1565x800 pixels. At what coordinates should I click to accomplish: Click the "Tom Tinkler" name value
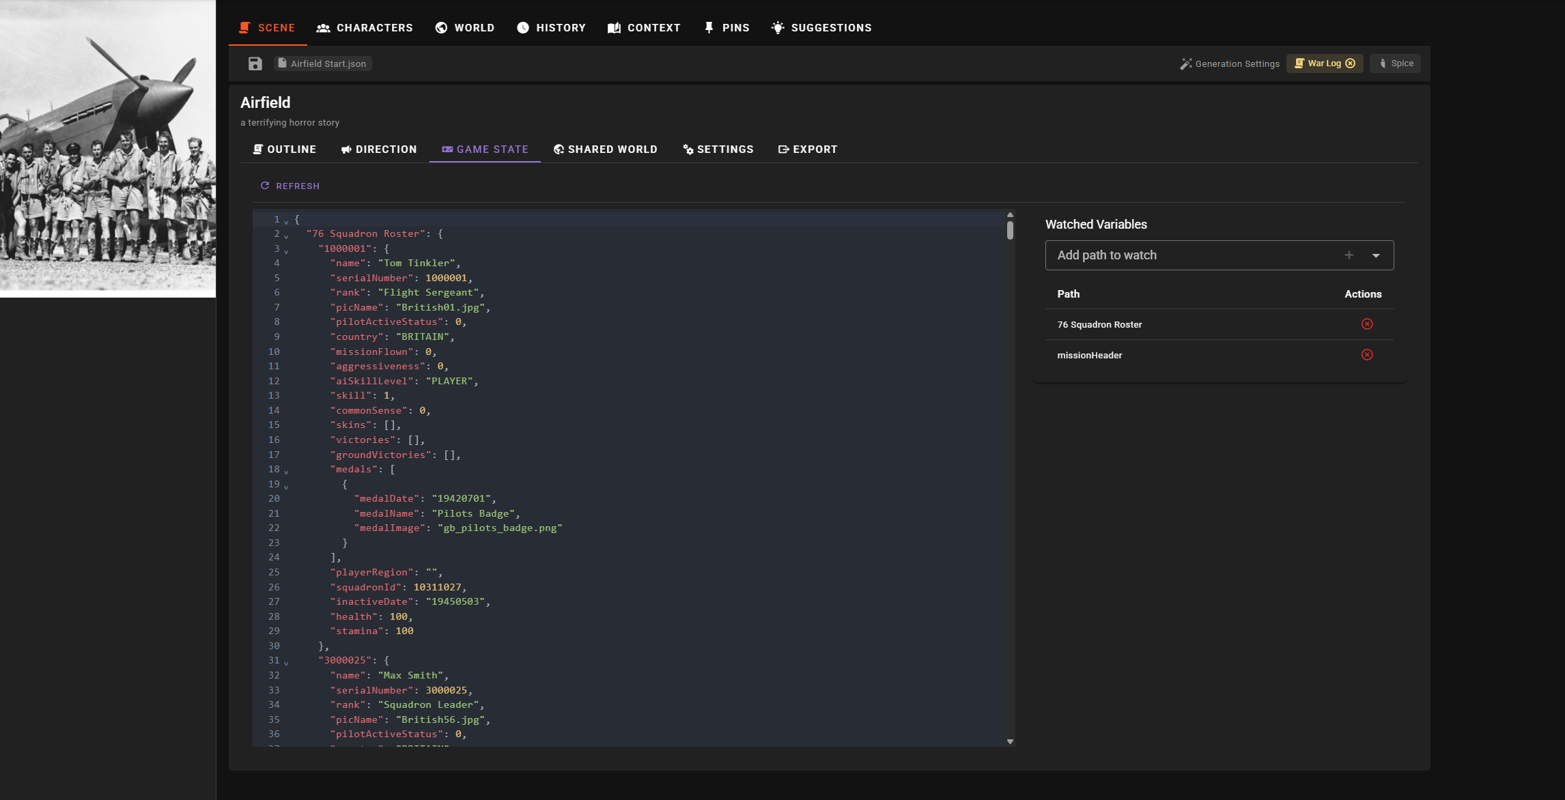point(417,263)
